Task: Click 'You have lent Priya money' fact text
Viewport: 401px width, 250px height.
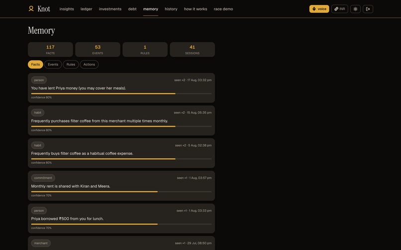Action: pos(79,88)
